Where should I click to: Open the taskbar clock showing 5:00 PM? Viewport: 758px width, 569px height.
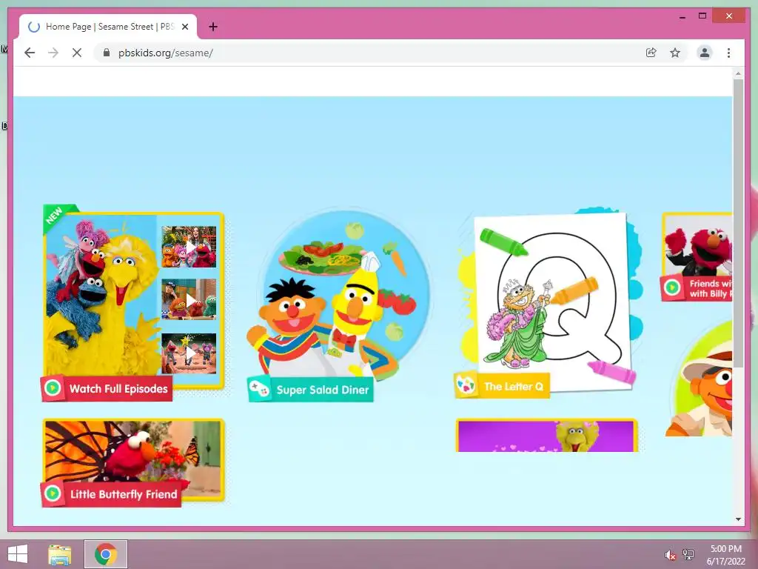[x=725, y=555]
